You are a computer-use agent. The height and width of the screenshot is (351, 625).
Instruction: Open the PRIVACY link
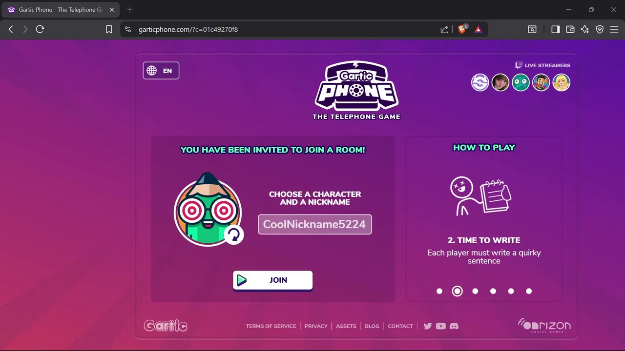point(316,326)
